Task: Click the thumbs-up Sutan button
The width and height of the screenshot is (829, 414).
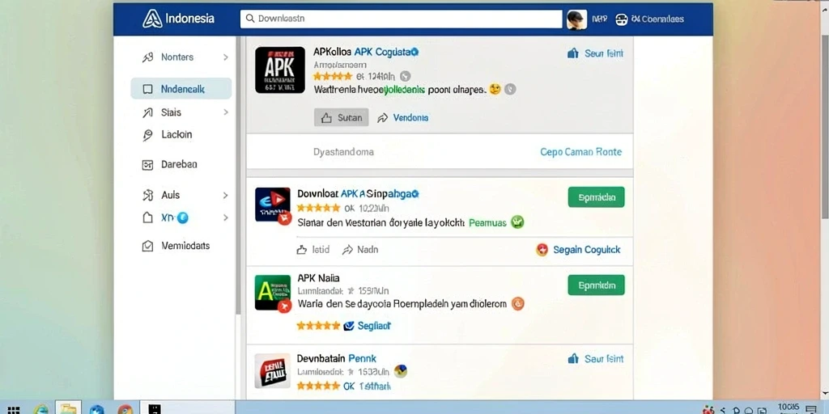Action: 342,118
